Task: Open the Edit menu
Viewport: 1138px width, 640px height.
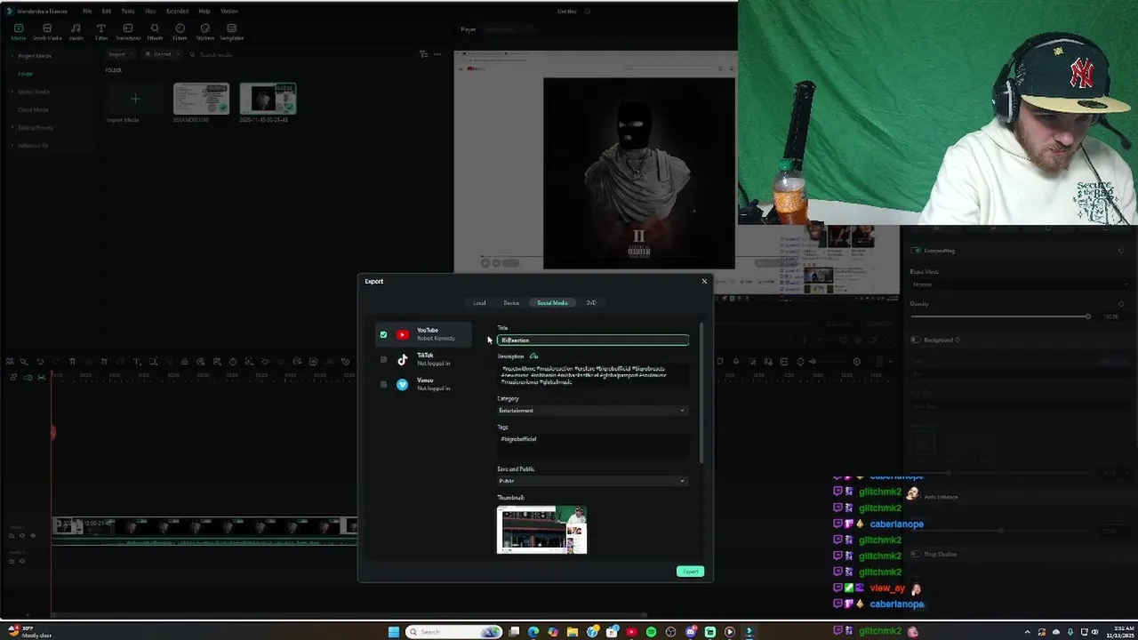Action: click(107, 11)
